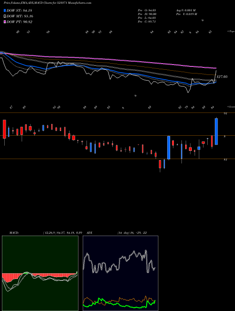Click the Pre C: 89.71 value
Image resolution: width=235 pixels, height=311 pixels.
(147, 22)
